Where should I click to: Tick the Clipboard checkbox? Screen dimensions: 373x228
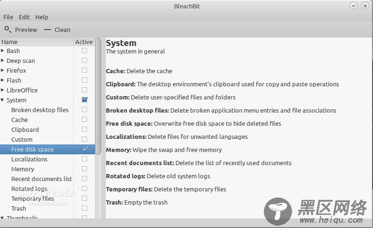click(x=85, y=129)
